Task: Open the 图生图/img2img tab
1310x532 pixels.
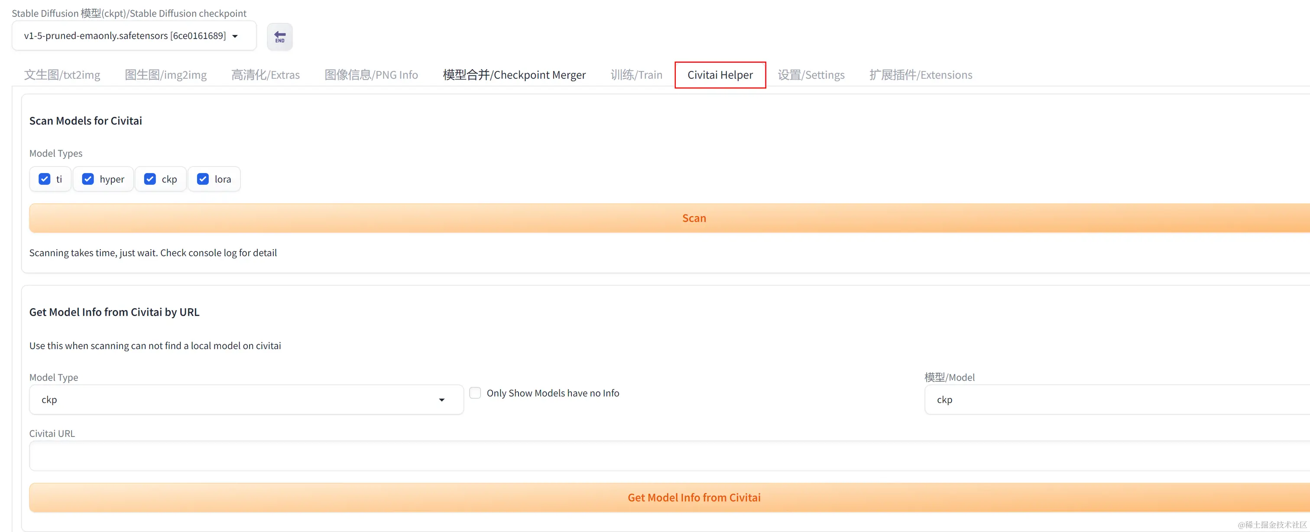Action: (x=166, y=75)
